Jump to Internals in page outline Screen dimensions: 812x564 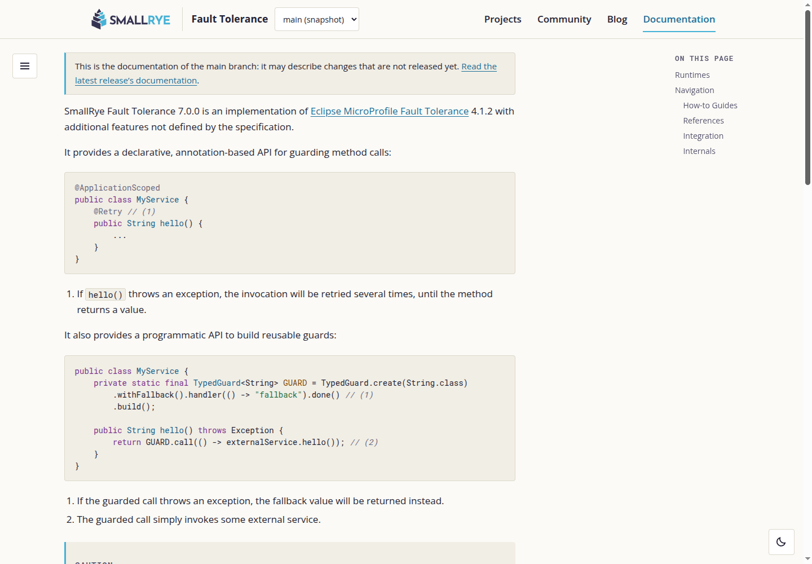tap(699, 151)
